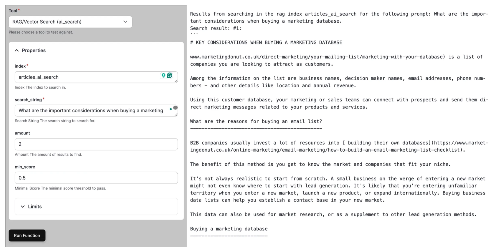
Task: Expand the Limits section
Action: (23, 207)
